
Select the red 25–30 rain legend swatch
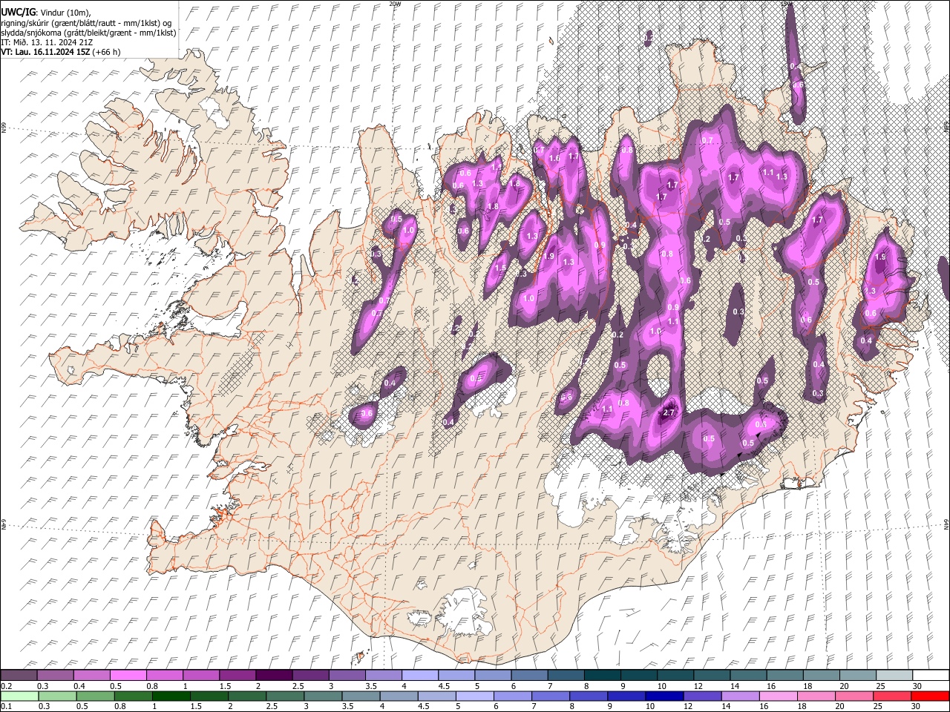(x=891, y=696)
